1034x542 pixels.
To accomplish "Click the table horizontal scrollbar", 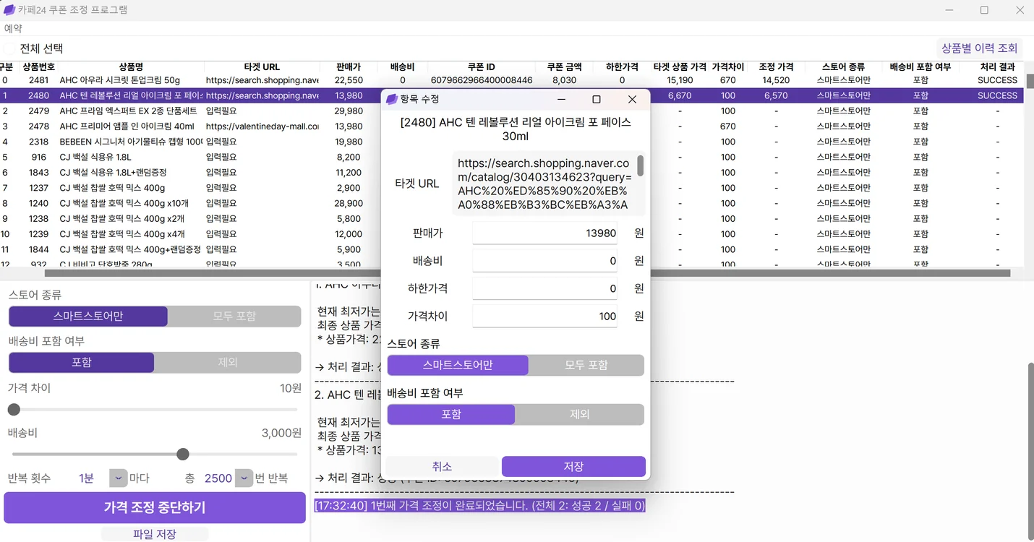I will coord(527,273).
